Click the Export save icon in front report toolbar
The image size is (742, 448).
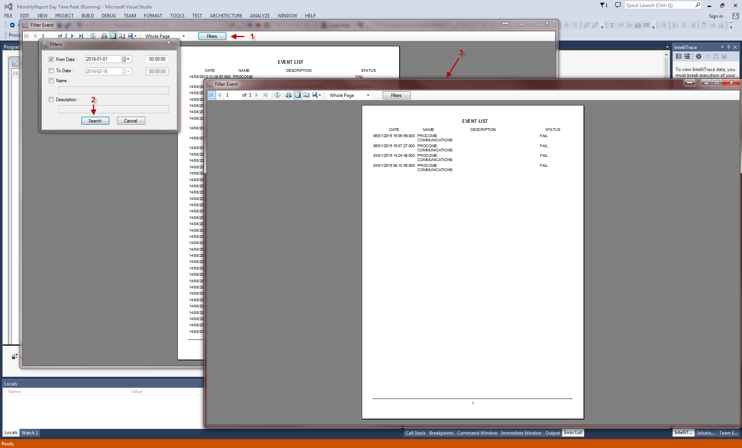click(x=315, y=95)
